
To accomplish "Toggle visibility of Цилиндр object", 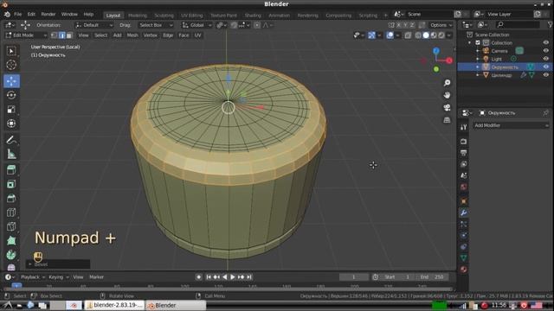I will click(x=546, y=75).
